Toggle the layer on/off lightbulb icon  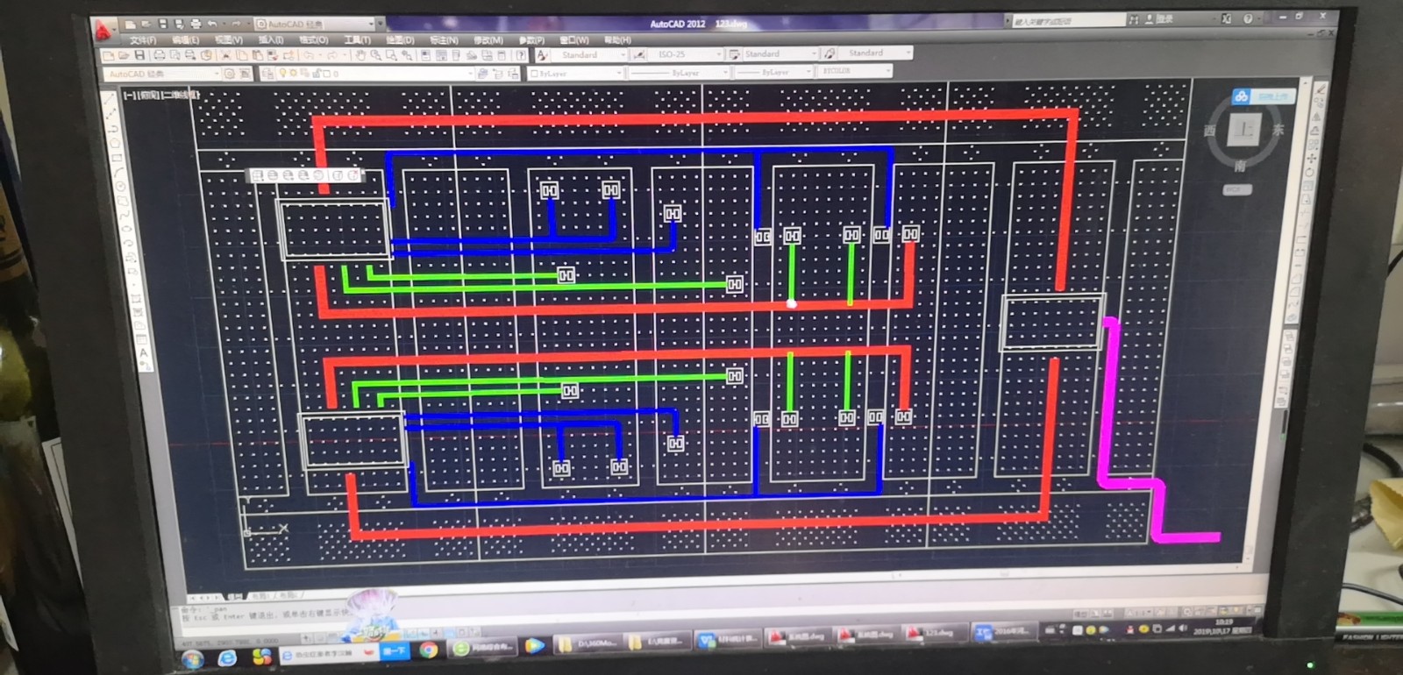pyautogui.click(x=282, y=74)
